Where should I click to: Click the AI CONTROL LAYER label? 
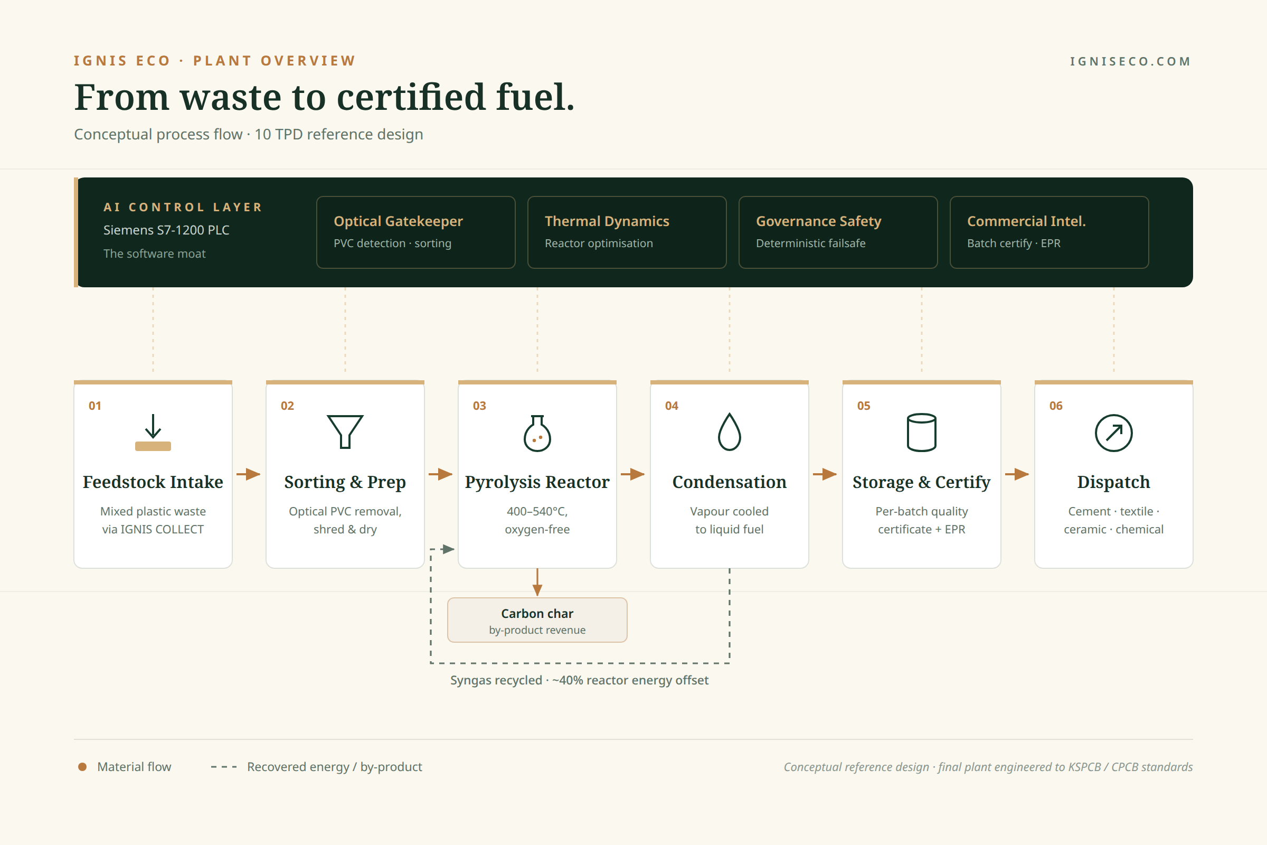[183, 207]
